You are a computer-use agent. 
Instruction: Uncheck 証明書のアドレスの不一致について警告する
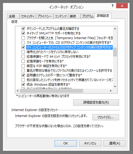[x=23, y=75]
